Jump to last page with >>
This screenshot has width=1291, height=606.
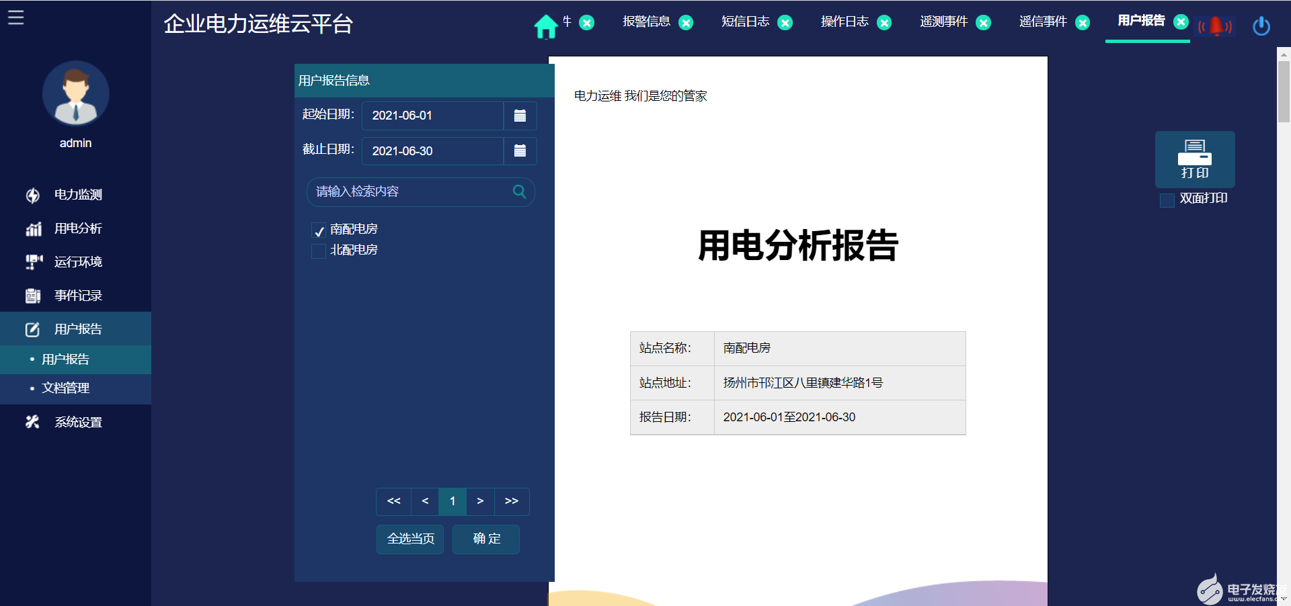point(512,502)
